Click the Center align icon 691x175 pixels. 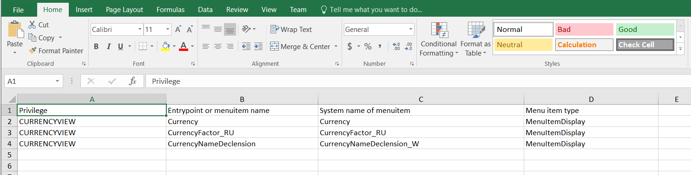point(217,46)
